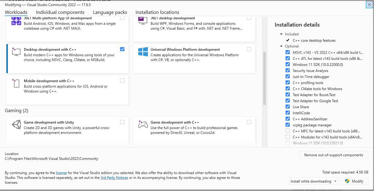The image size is (374, 191).
Task: Uncheck Desktop development with C++ workload
Action: click(x=122, y=49)
